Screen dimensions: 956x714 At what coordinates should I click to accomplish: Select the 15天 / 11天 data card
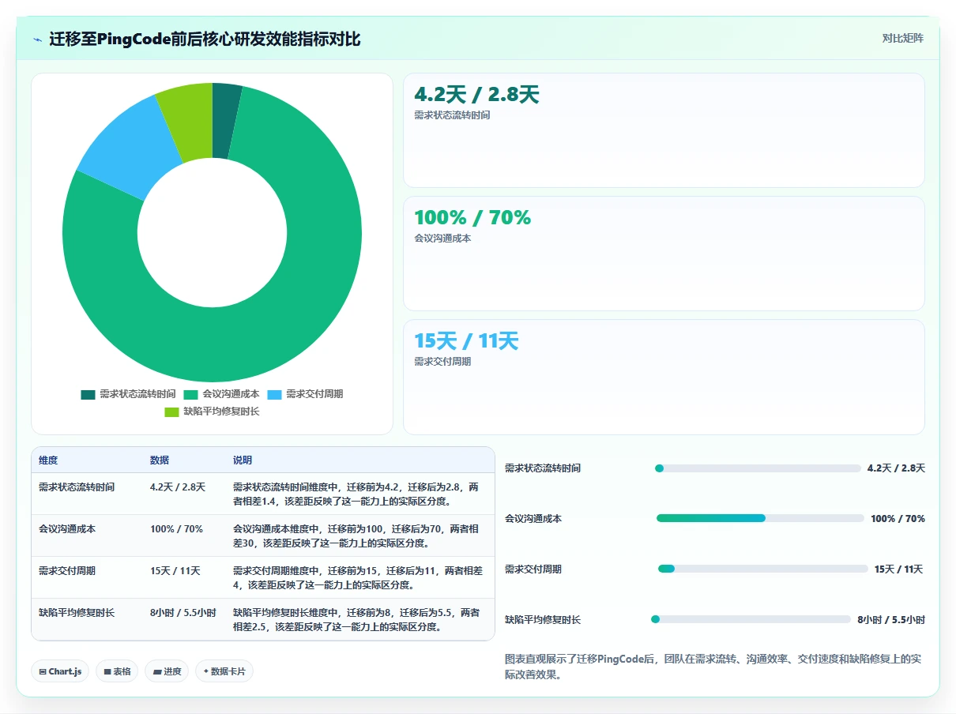tap(664, 377)
